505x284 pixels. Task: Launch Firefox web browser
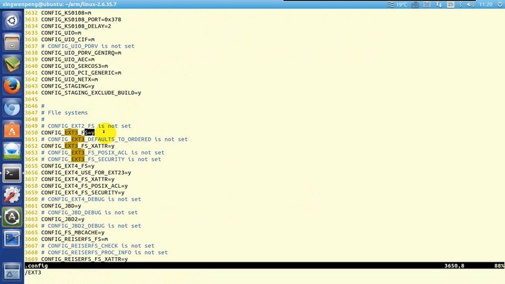click(x=12, y=86)
